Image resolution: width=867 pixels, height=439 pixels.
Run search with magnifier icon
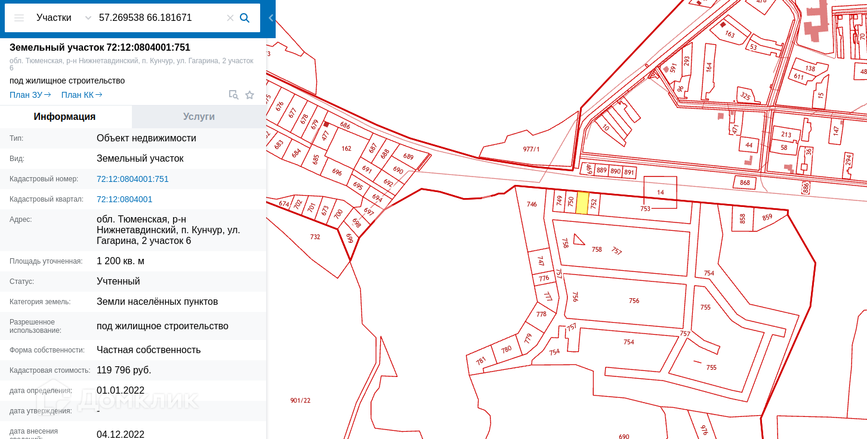tap(245, 18)
